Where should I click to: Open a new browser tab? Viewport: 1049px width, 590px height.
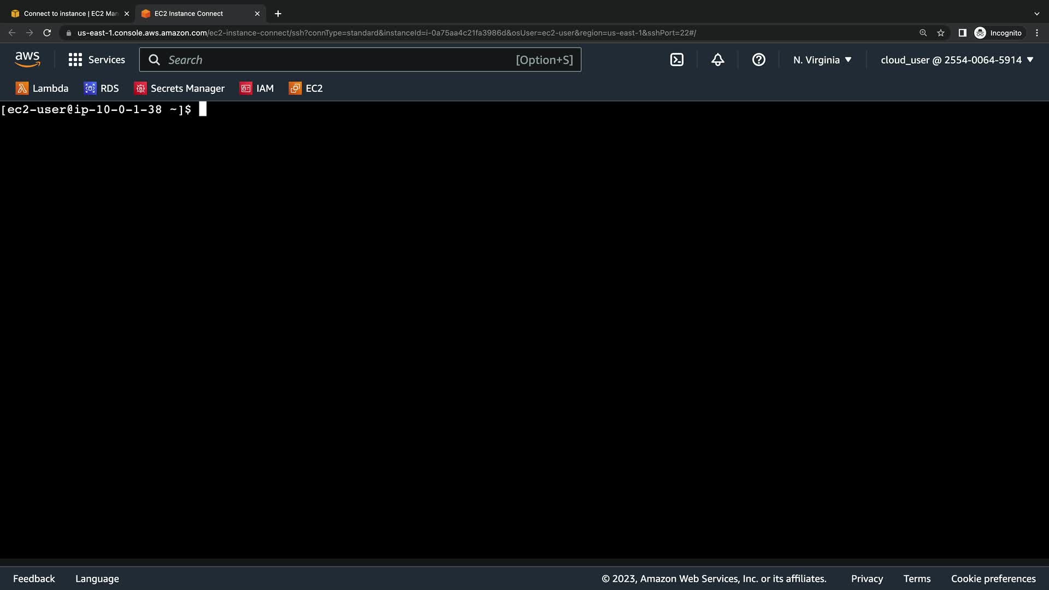pyautogui.click(x=278, y=14)
